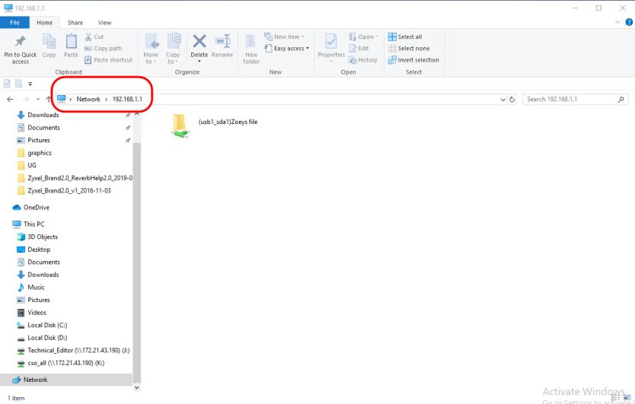Click the Up arrow navigation button
Image resolution: width=635 pixels, height=404 pixels.
tap(49, 100)
